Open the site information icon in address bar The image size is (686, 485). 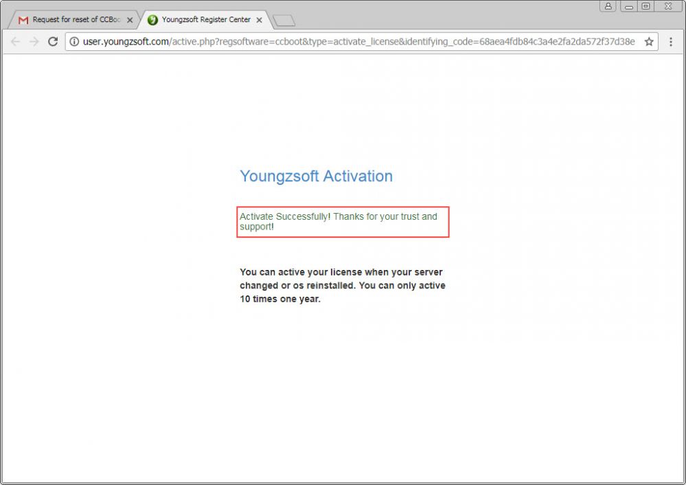74,42
